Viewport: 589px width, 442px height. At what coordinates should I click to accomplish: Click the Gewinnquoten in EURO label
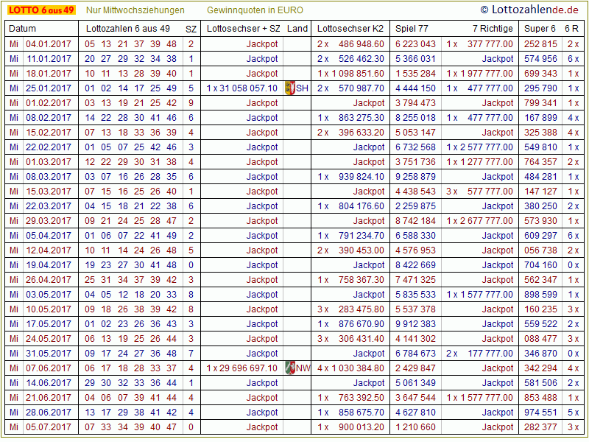click(255, 10)
